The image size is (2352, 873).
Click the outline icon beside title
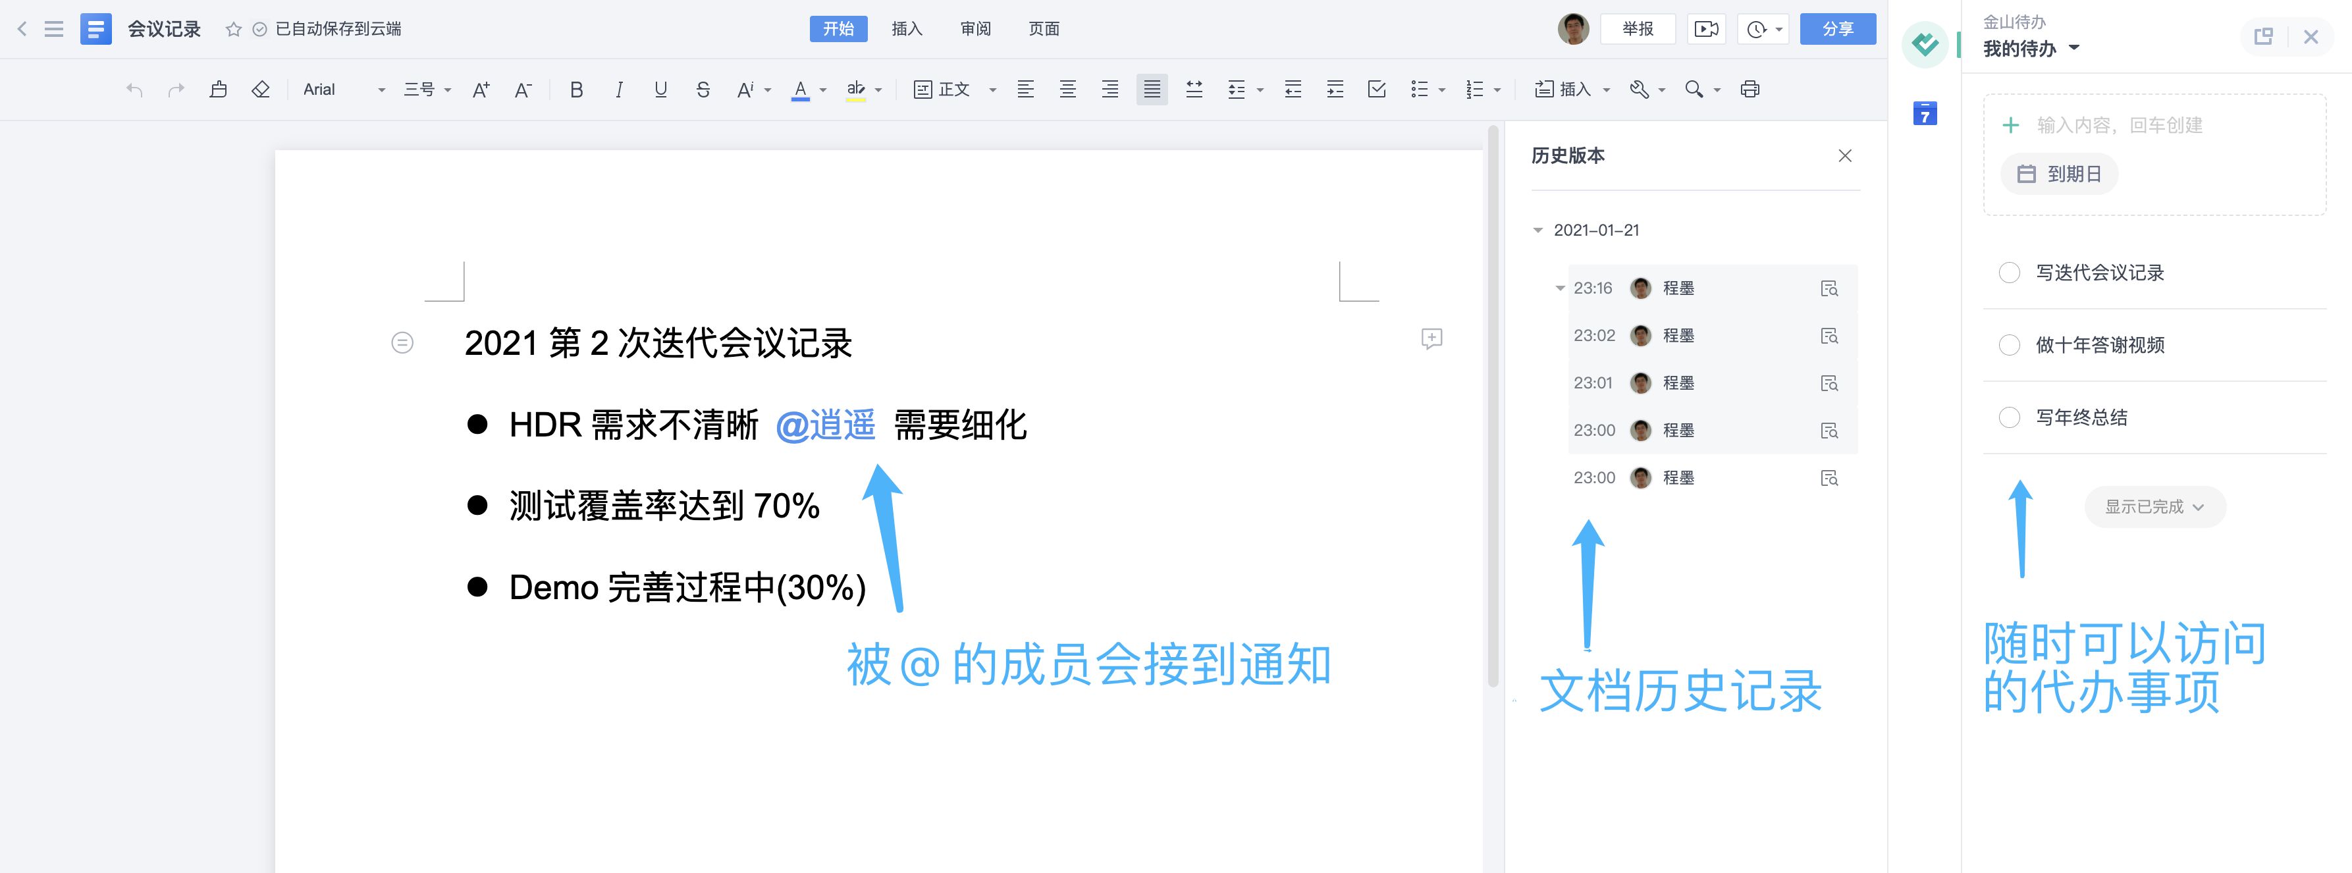pos(403,342)
